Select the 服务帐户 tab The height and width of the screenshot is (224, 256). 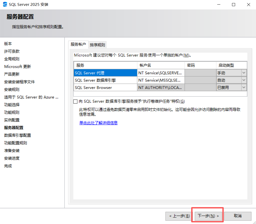78,44
